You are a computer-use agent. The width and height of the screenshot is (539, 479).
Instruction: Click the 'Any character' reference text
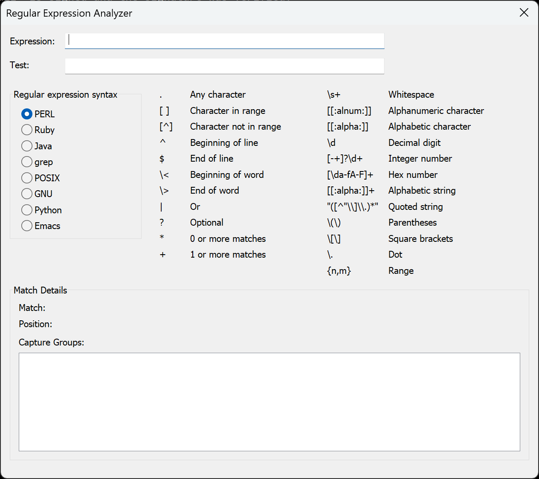(x=218, y=94)
